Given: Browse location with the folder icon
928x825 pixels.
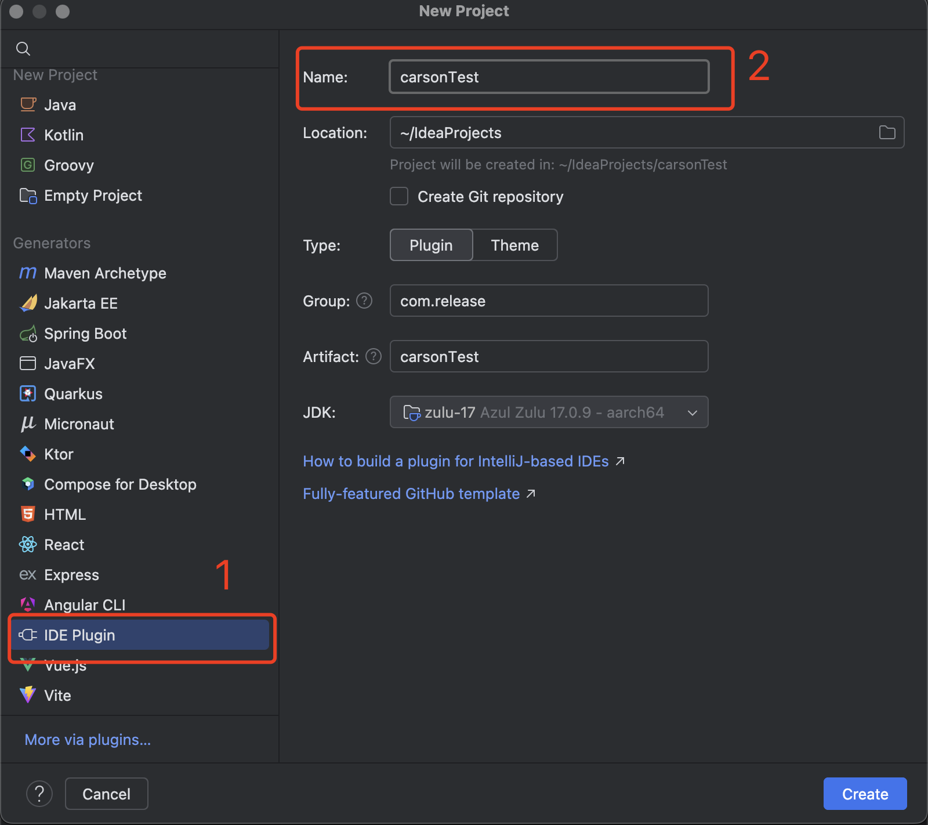Looking at the screenshot, I should coord(887,132).
